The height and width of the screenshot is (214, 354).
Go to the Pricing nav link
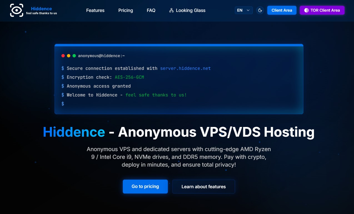tap(126, 10)
